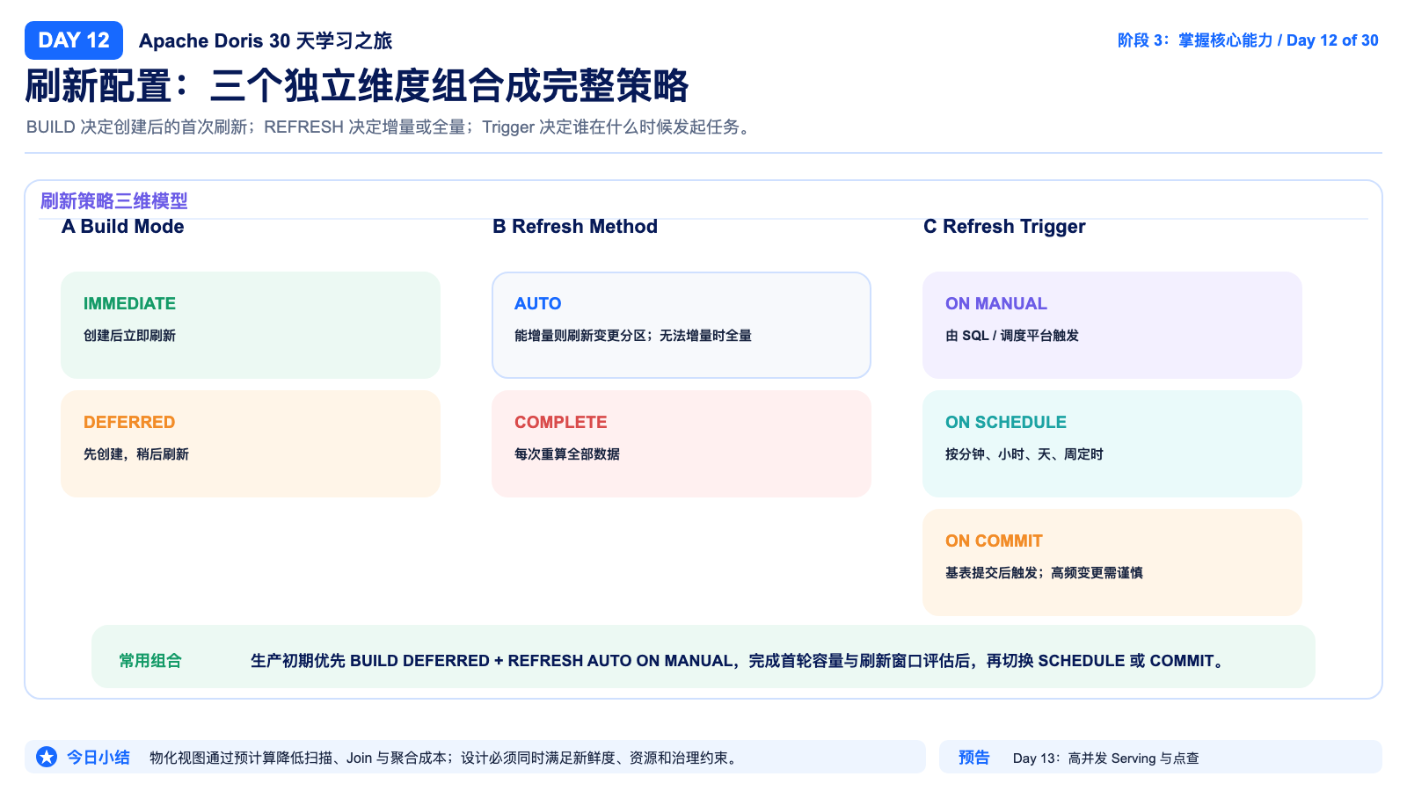Screen dimensions: 1407x791
Task: Select the ON MANUAL trigger card
Action: (1112, 325)
